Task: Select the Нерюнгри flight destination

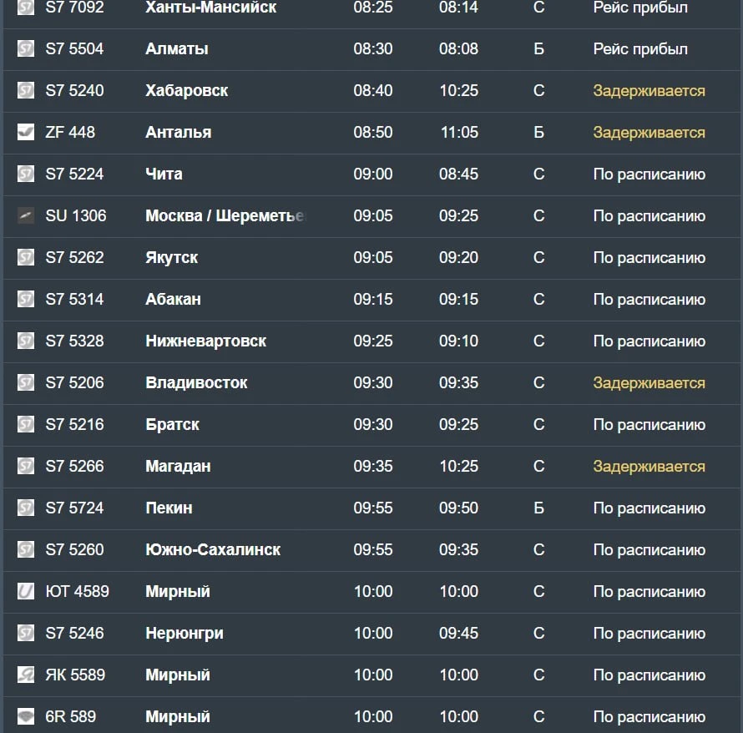Action: click(x=184, y=634)
